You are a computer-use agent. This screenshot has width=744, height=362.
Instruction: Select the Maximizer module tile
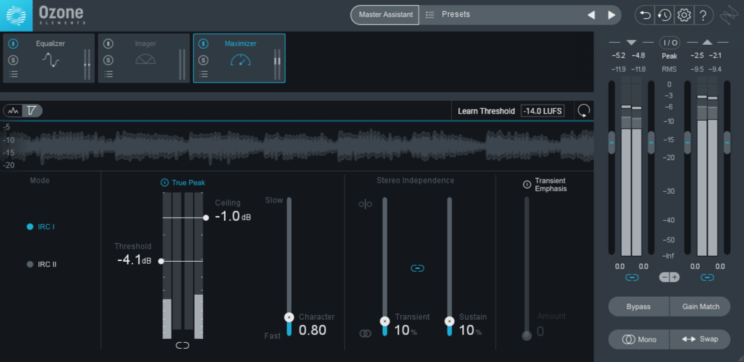pyautogui.click(x=239, y=58)
